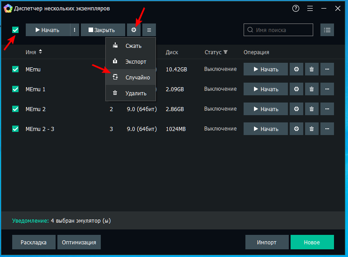Start all selected with top Начать button
Screen dimensions: 348x257
click(48, 30)
